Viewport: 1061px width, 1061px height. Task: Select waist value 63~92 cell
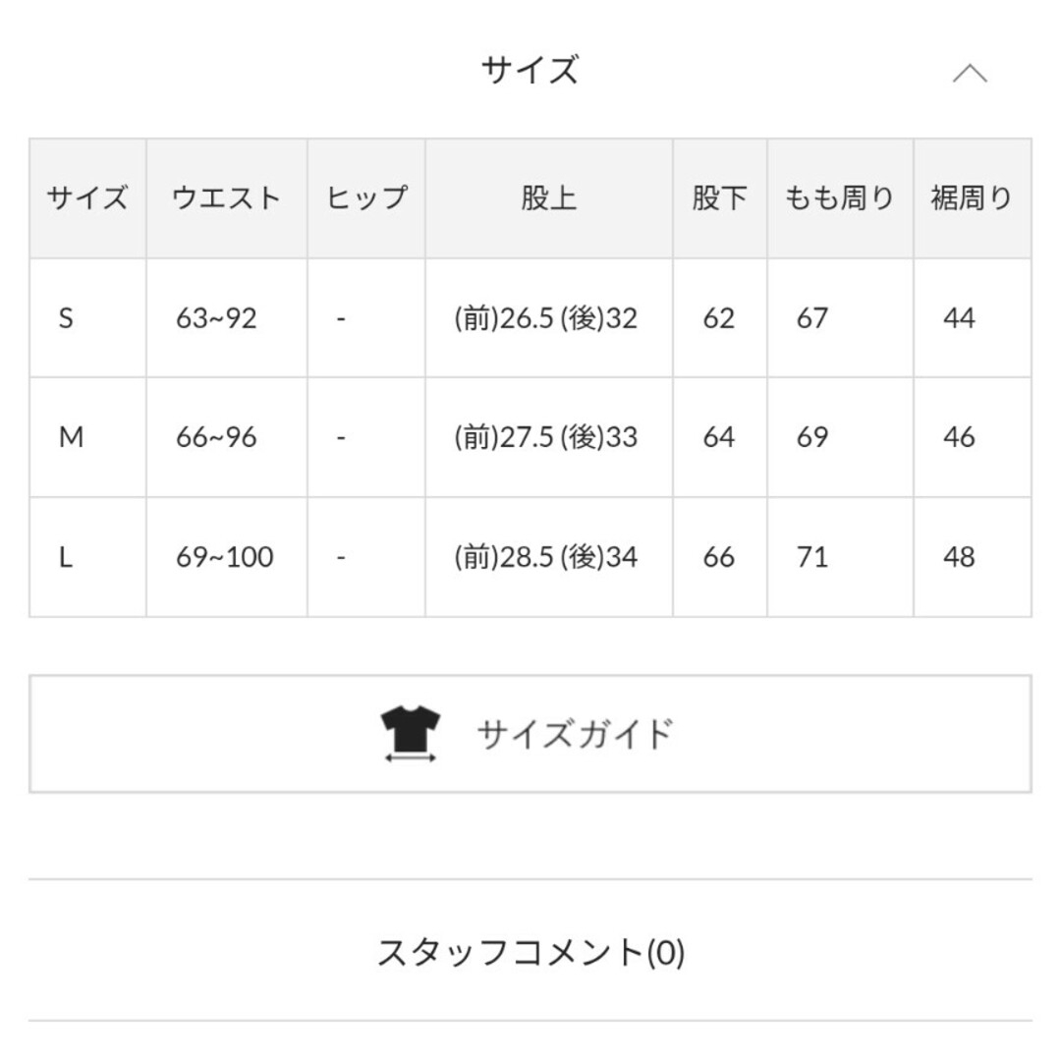click(227, 318)
